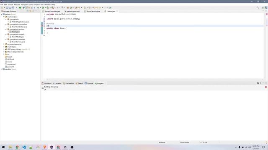Expand the JRE System Library node
The height and width of the screenshot is (150, 268).
click(x=4, y=49)
